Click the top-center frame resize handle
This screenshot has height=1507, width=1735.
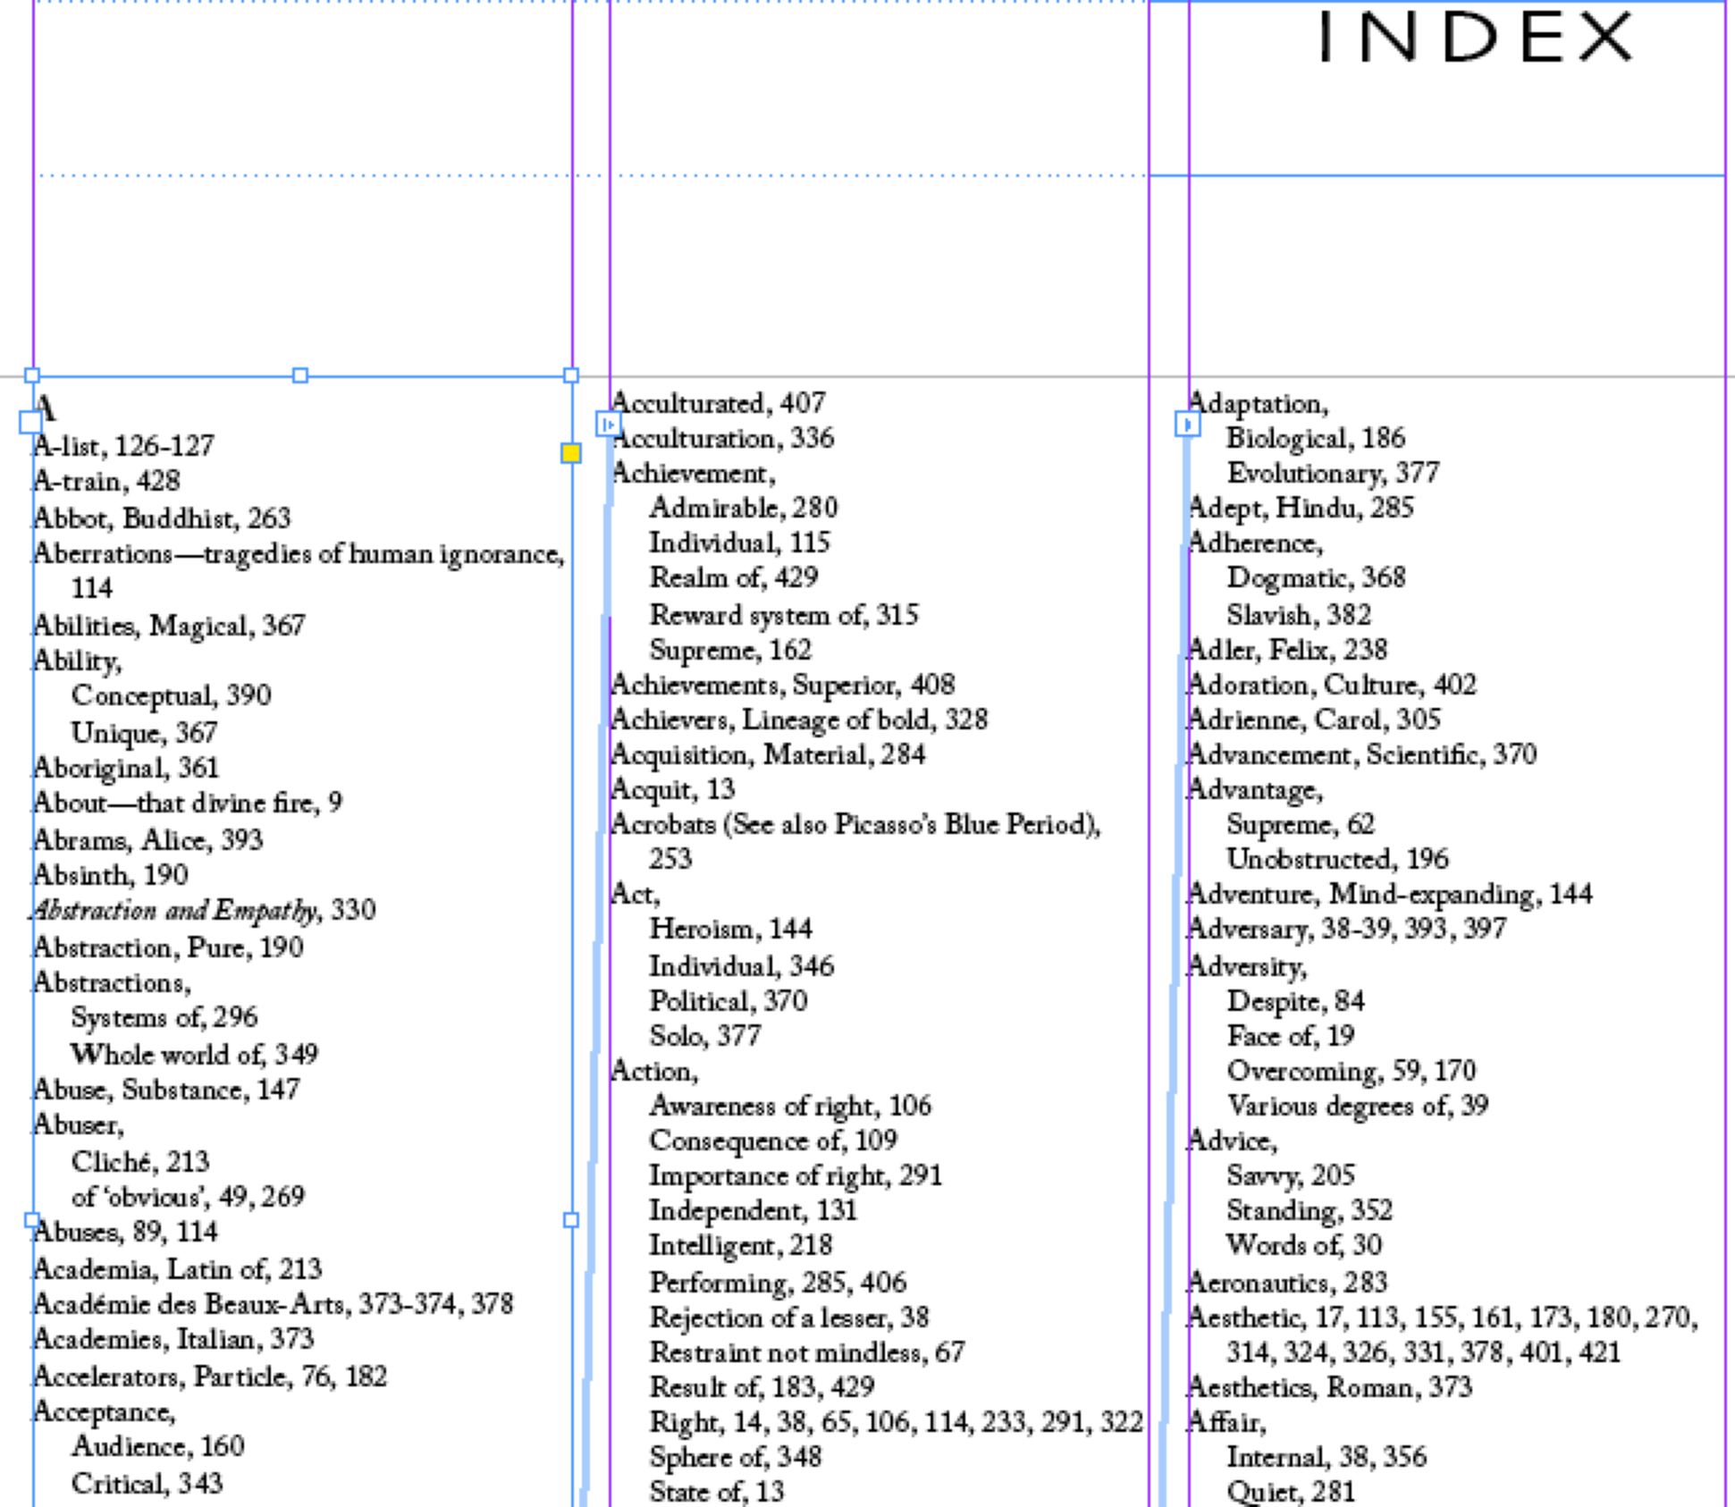click(300, 375)
